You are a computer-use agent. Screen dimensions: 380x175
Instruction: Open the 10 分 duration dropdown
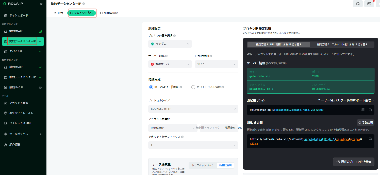coord(217,64)
